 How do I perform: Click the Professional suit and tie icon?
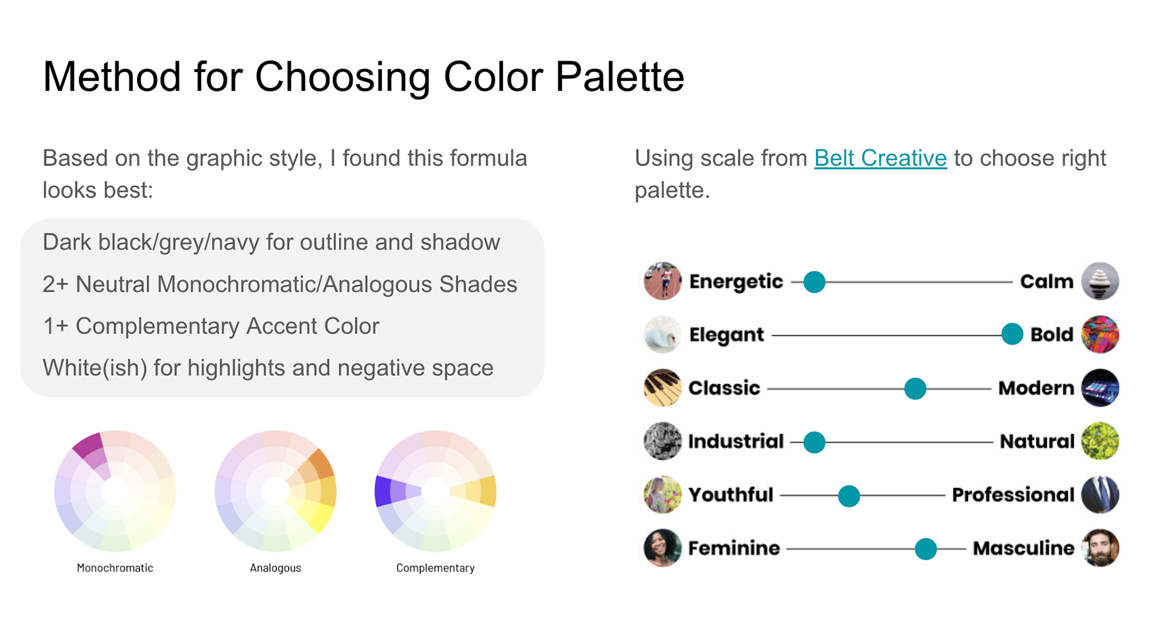tap(1100, 495)
